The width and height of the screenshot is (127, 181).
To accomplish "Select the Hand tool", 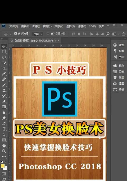I will pyautogui.click(x=4, y=145).
